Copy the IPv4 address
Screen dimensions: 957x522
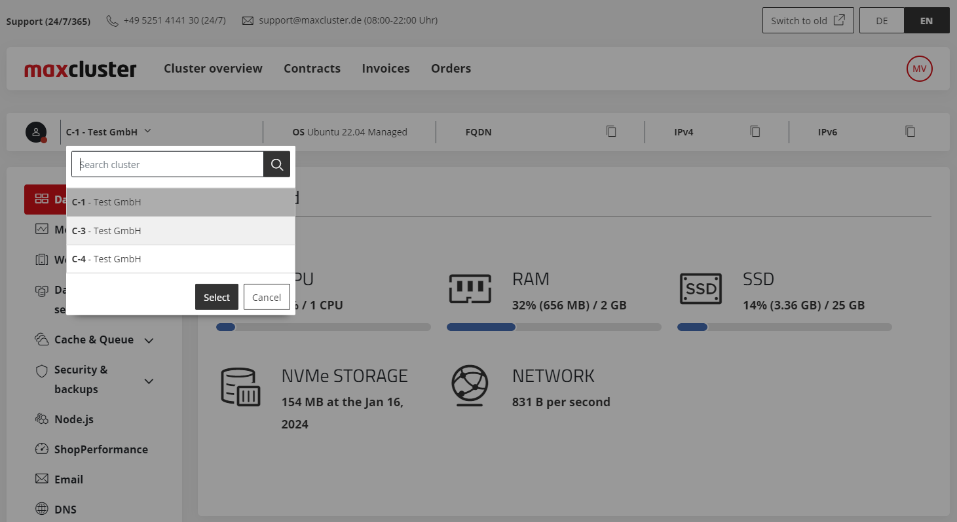(x=755, y=131)
